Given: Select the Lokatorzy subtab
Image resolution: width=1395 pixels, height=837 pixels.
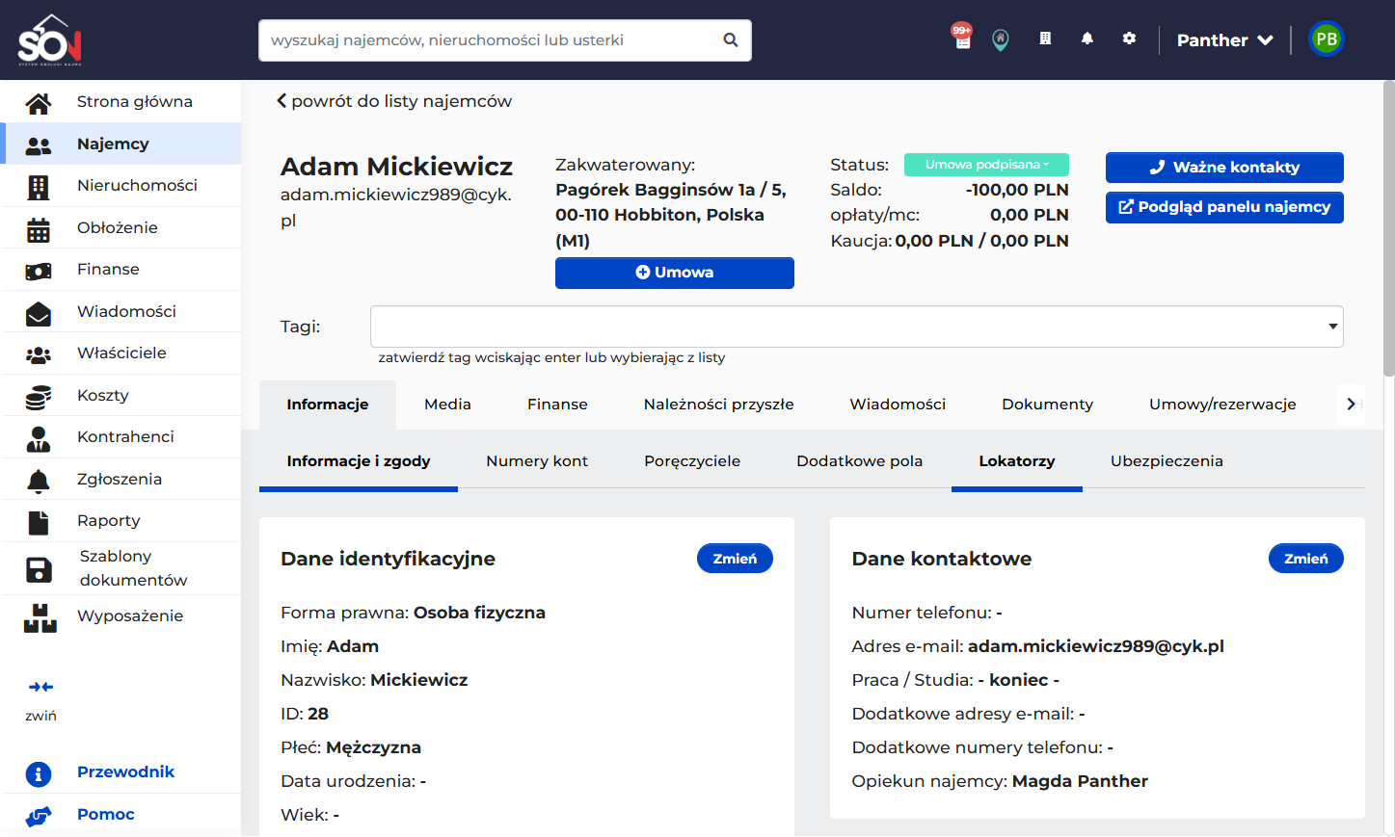Looking at the screenshot, I should click(1016, 461).
